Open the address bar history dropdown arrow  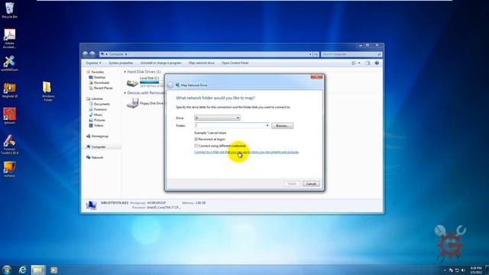pyautogui.click(x=310, y=54)
